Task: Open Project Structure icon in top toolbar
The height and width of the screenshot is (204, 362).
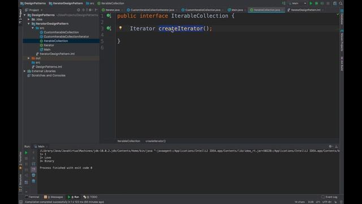Action: [335, 3]
